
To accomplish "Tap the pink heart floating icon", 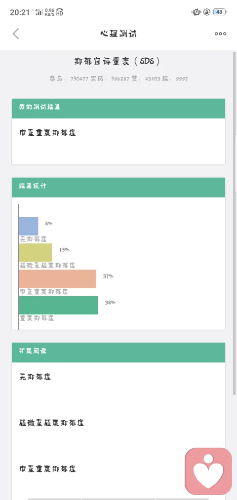I will [208, 471].
